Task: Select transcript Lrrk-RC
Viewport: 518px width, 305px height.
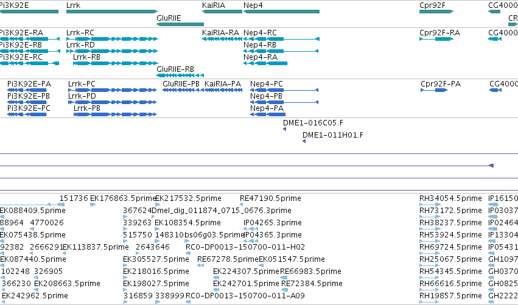Action: pyautogui.click(x=112, y=39)
